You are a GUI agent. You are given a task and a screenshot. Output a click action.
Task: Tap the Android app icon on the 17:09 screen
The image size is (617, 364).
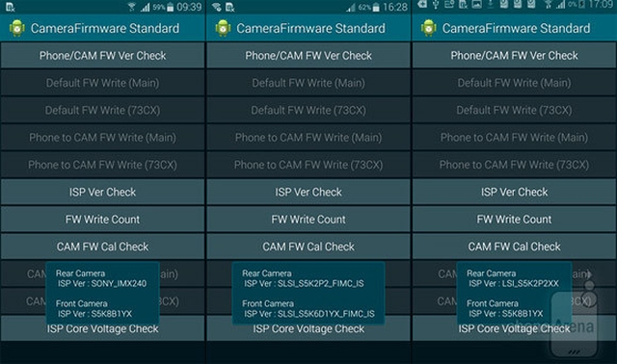point(428,28)
